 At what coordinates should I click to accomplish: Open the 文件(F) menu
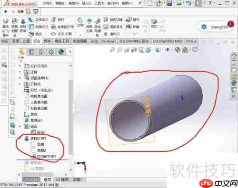pyautogui.click(x=48, y=3)
